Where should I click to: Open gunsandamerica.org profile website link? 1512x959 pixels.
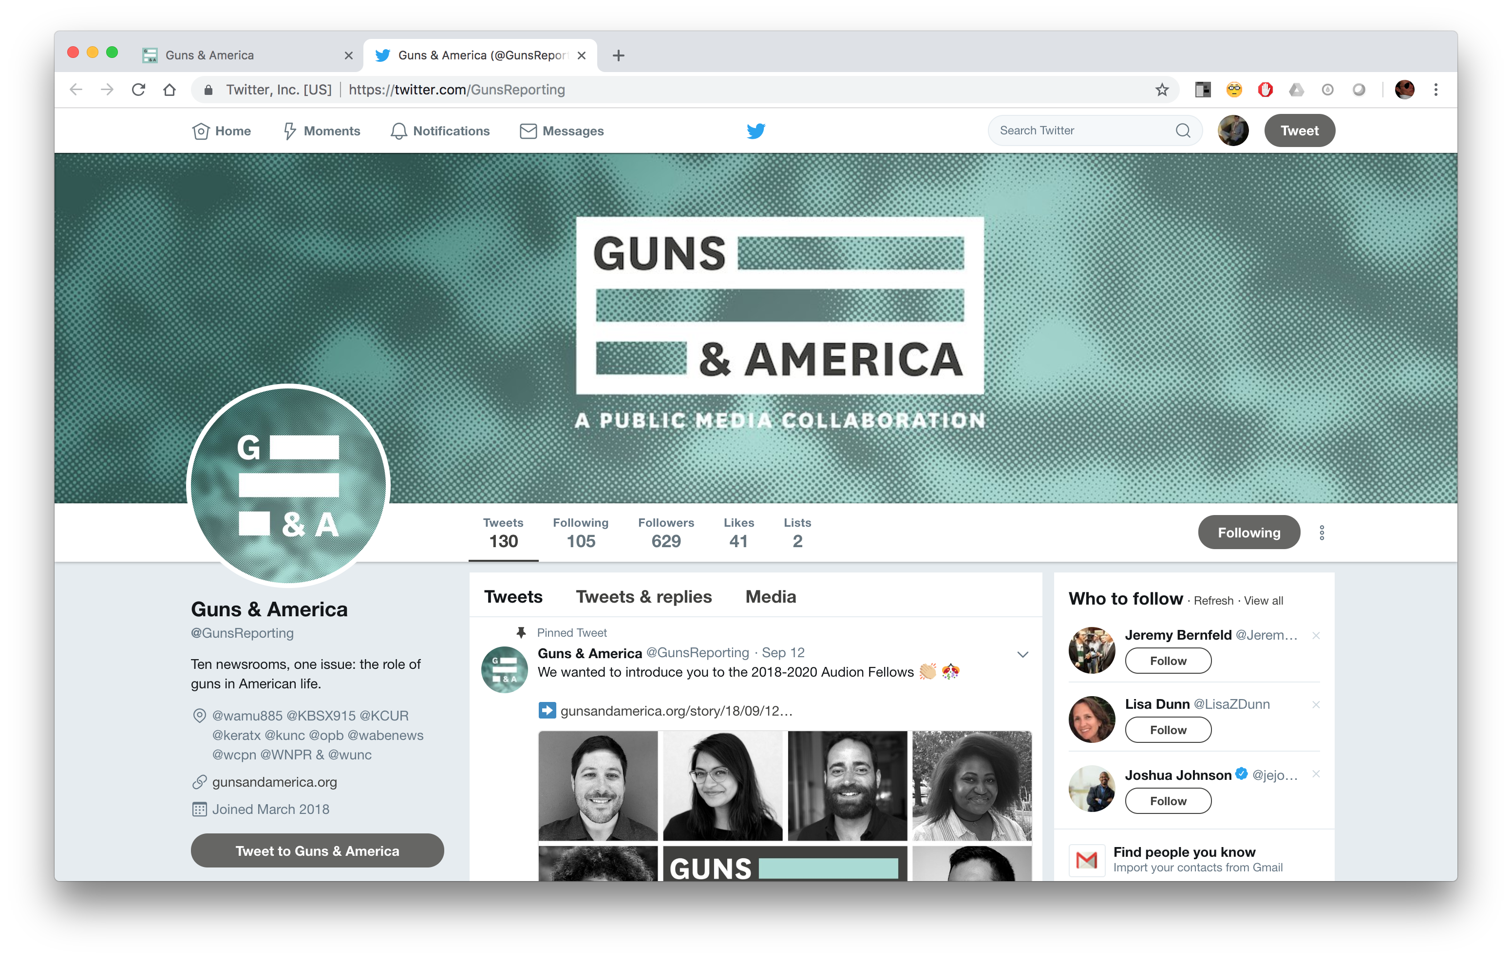click(x=274, y=782)
